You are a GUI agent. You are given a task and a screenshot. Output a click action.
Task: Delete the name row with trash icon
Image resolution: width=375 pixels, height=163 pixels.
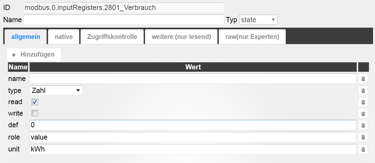[x=363, y=78]
